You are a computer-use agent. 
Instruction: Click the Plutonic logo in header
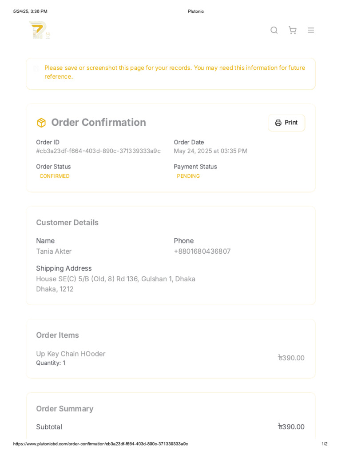(39, 30)
